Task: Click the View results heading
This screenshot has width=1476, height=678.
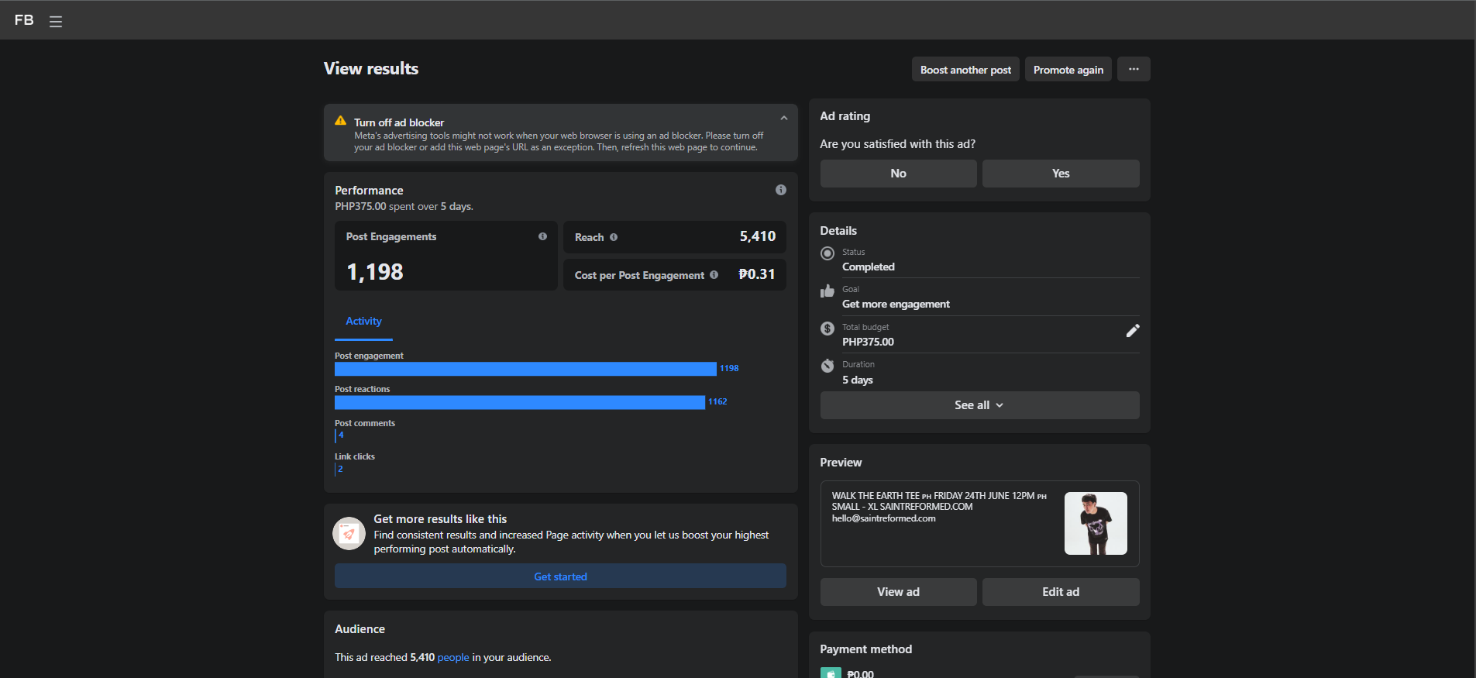Action: (371, 68)
